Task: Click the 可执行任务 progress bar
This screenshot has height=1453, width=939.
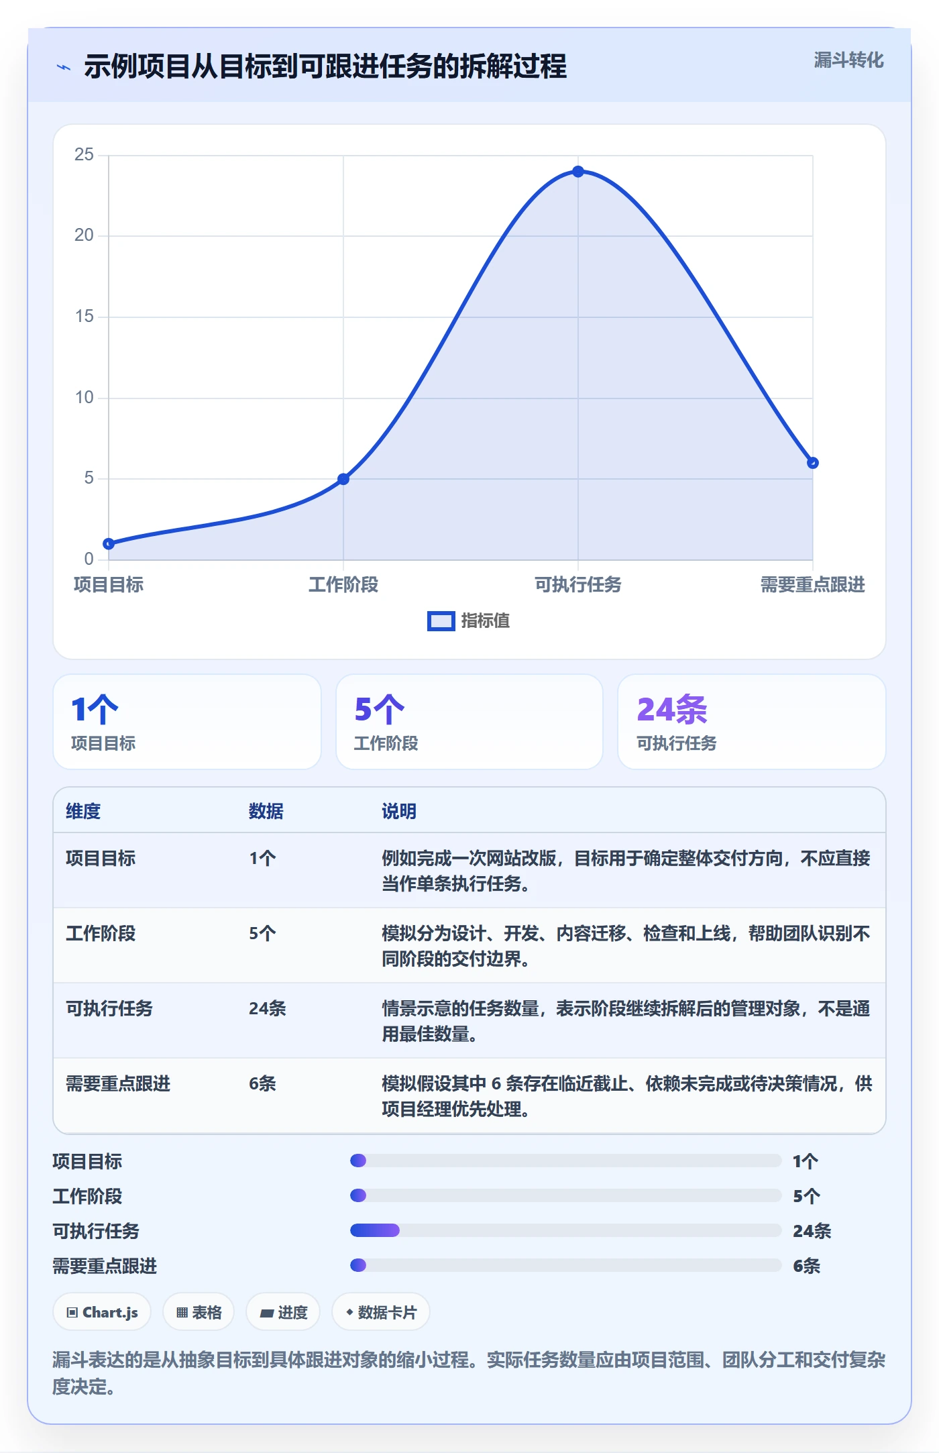Action: pos(565,1230)
